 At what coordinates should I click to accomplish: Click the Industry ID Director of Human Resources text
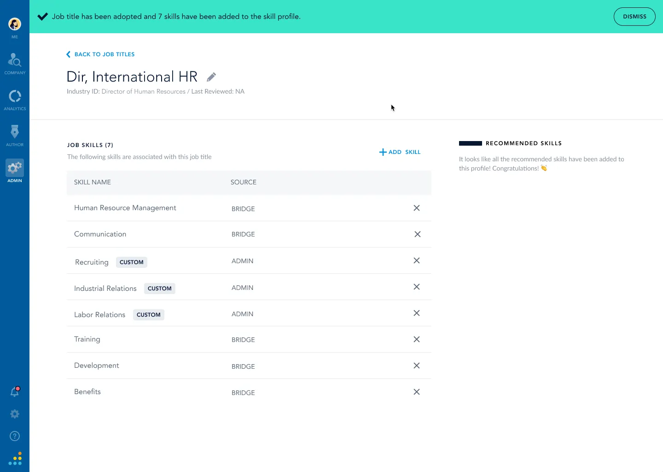click(126, 92)
